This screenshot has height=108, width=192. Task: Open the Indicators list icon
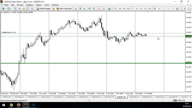109,9
